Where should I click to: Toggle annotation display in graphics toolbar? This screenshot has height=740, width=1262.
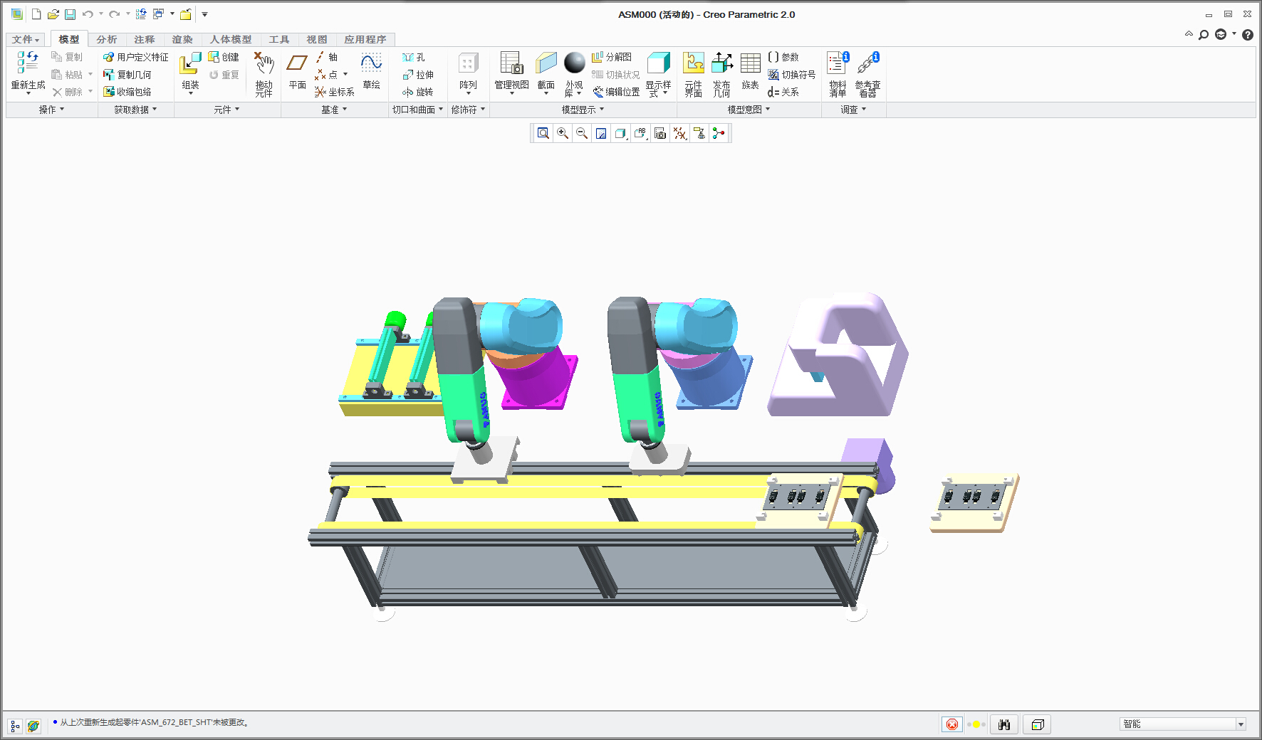tap(639, 133)
